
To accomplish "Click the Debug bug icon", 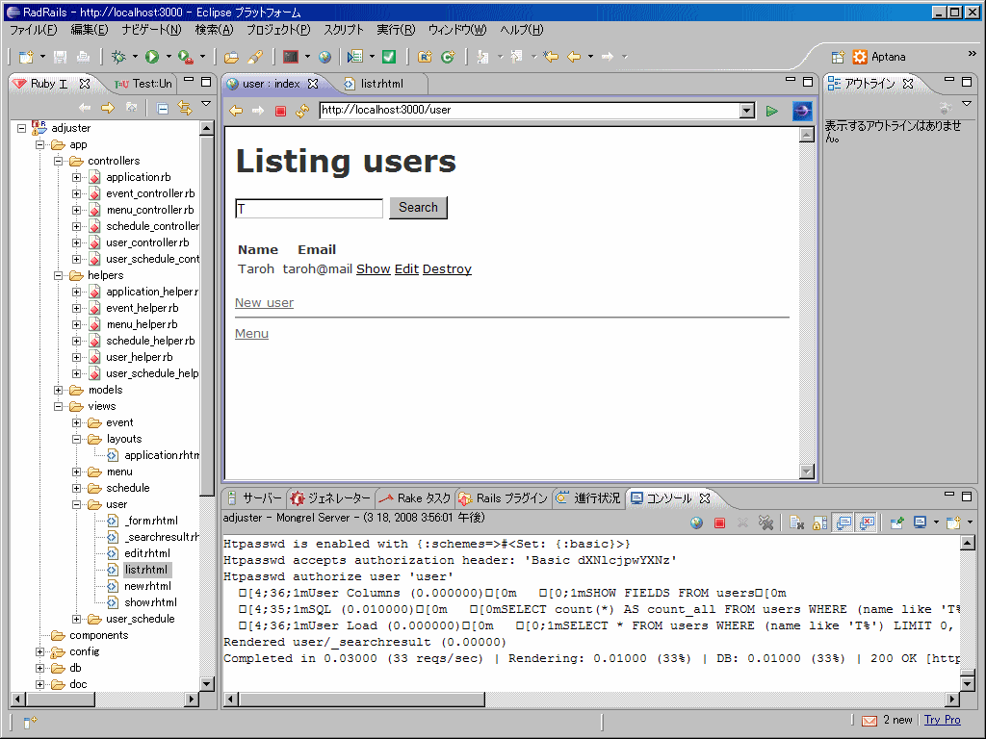I will pos(118,57).
